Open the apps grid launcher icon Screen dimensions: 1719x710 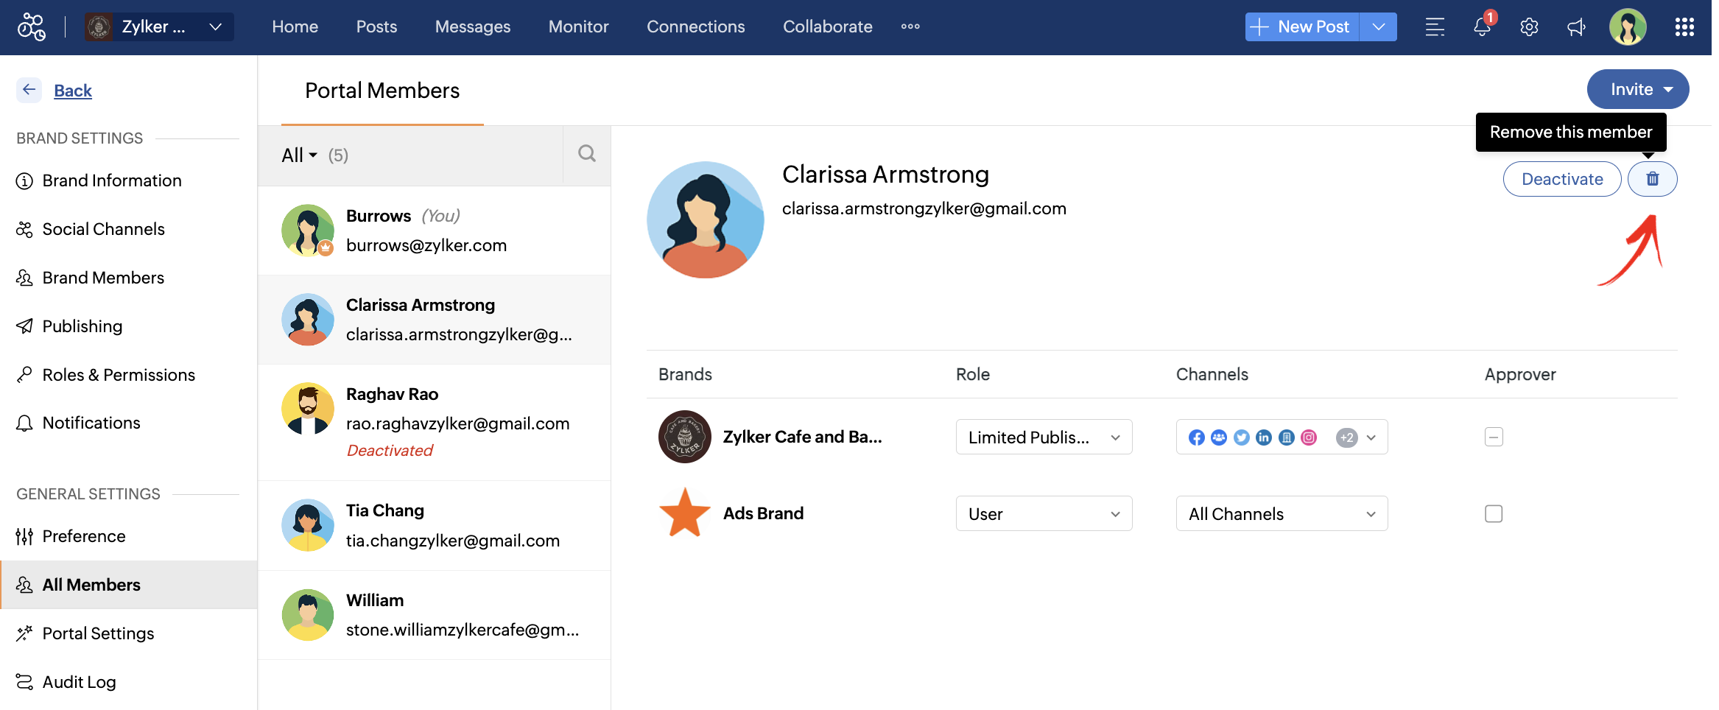(x=1684, y=27)
